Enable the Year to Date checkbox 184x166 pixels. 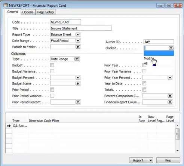point(144,83)
